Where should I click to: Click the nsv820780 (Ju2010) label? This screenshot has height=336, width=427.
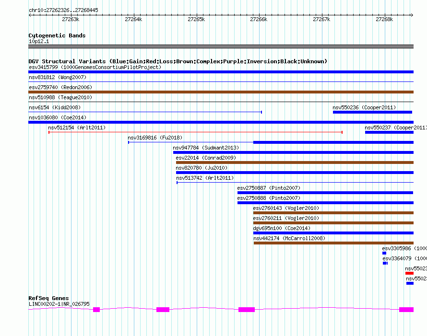(202, 168)
